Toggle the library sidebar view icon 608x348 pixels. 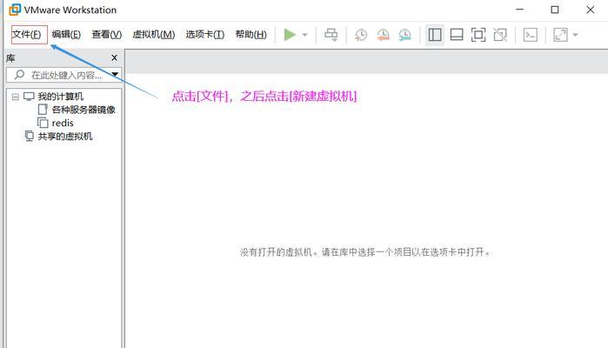[x=435, y=35]
